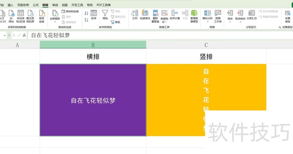The height and width of the screenshot is (154, 293).
Task: Get data From Web (自网站)
Action: point(11,16)
